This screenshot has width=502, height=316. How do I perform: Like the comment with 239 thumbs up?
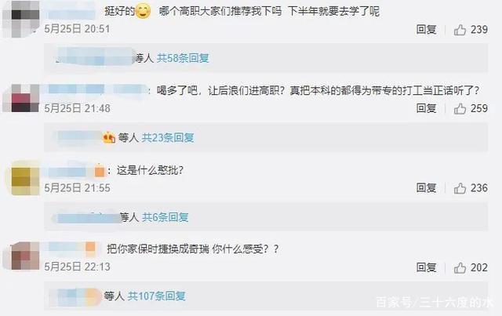click(460, 30)
